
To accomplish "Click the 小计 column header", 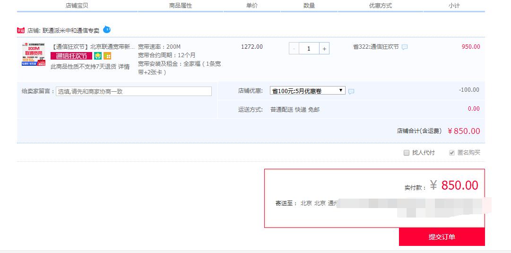I will tap(454, 6).
